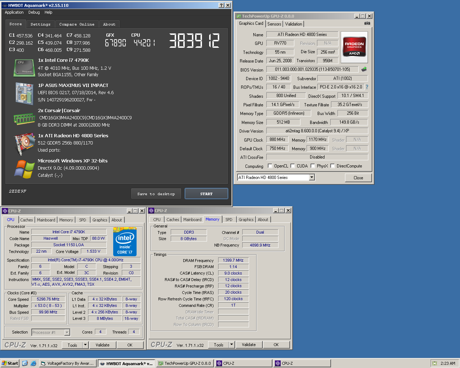Click the Windows Start button
The width and height of the screenshot is (460, 368).
coord(10,363)
